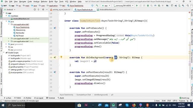Open the Refactor menu
The height and width of the screenshot is (108, 193).
44,1
